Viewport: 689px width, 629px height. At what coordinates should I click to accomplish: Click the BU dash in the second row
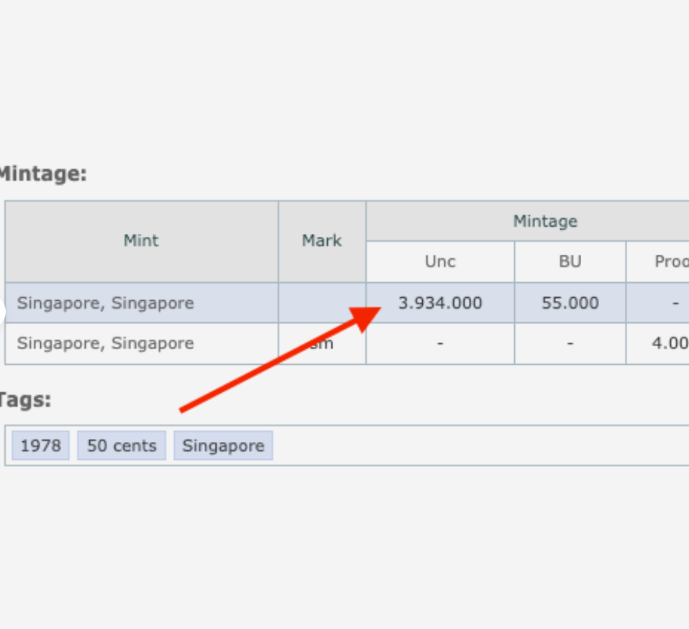click(570, 343)
